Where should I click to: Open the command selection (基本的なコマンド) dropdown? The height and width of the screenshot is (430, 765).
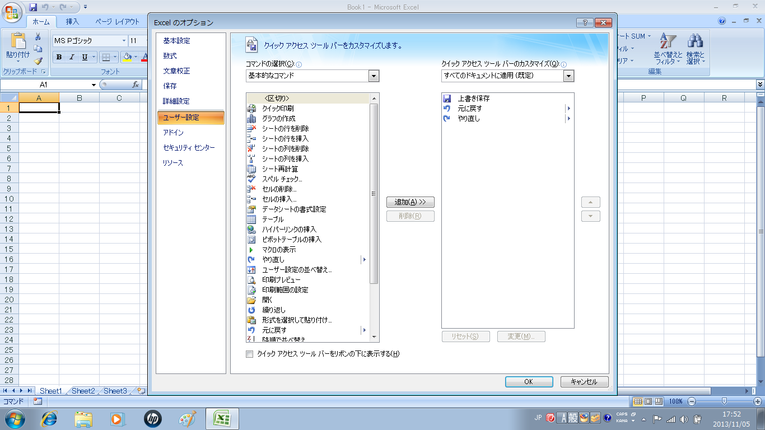pyautogui.click(x=374, y=76)
